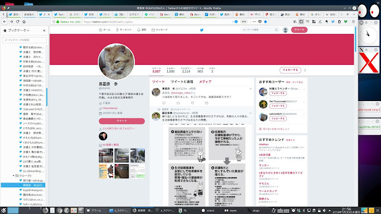
Task: Go forward with Firefox forward arrow
Action: [x=11, y=21]
